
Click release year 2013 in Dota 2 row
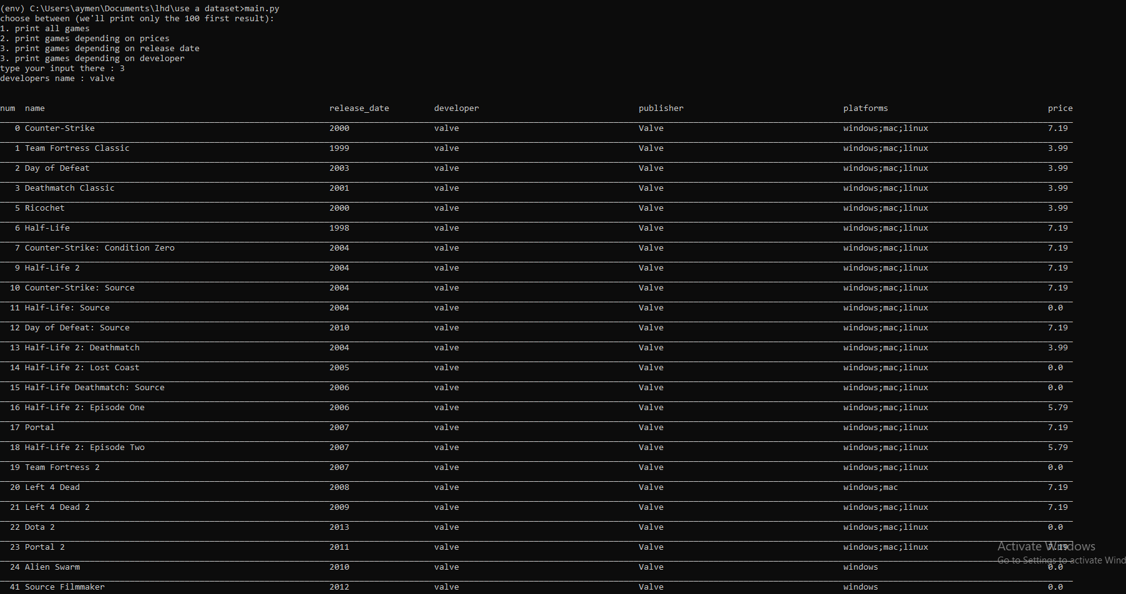(x=339, y=527)
